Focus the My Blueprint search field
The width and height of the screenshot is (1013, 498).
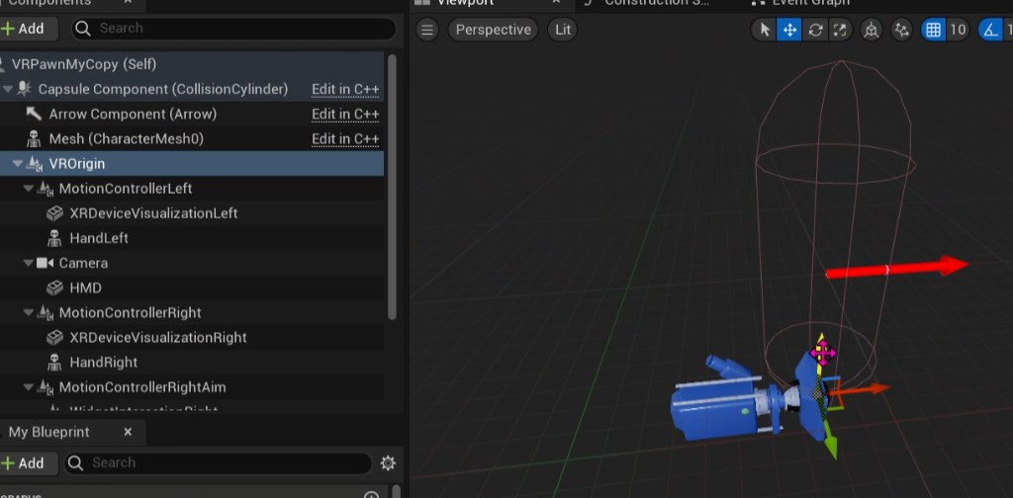(219, 463)
